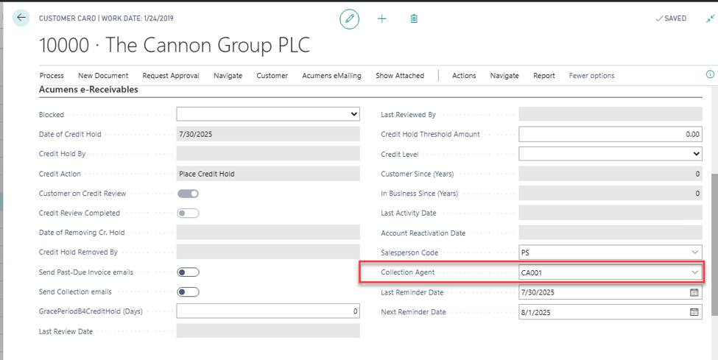
Task: Open the Blocked dropdown
Action: point(268,114)
